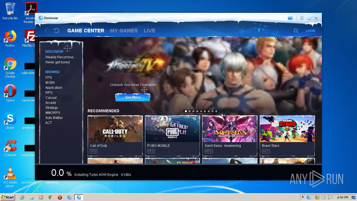Browse the Application category
This screenshot has width=357, height=201.
54,88
